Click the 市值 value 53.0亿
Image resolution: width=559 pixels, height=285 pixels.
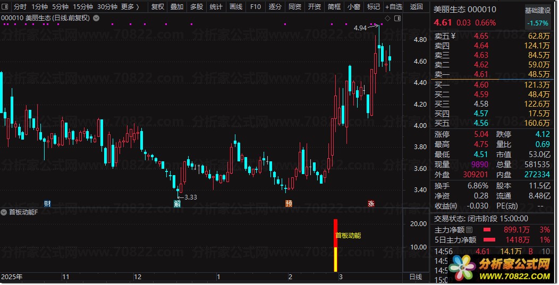(x=539, y=154)
